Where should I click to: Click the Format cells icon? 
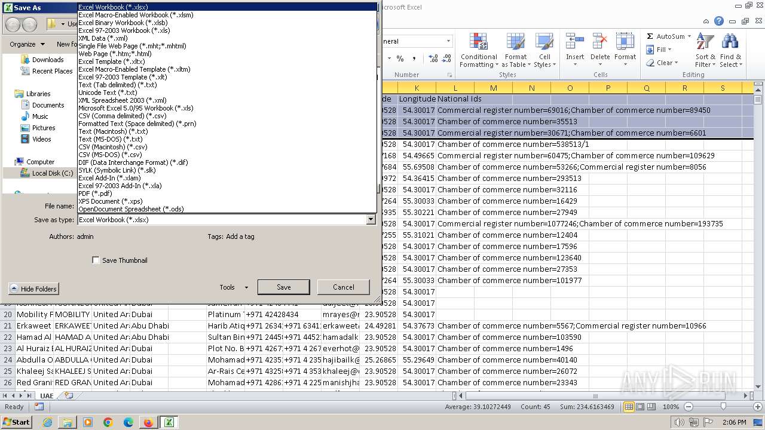pyautogui.click(x=625, y=47)
